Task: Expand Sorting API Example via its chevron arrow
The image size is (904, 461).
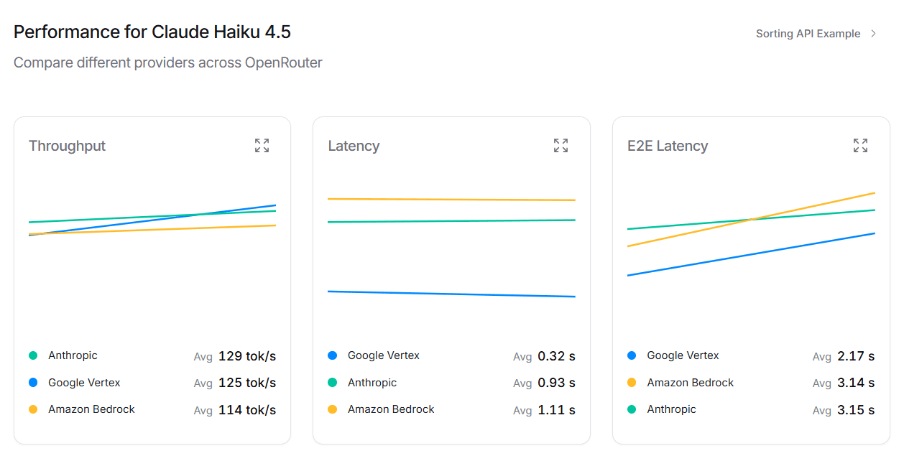Action: [872, 33]
